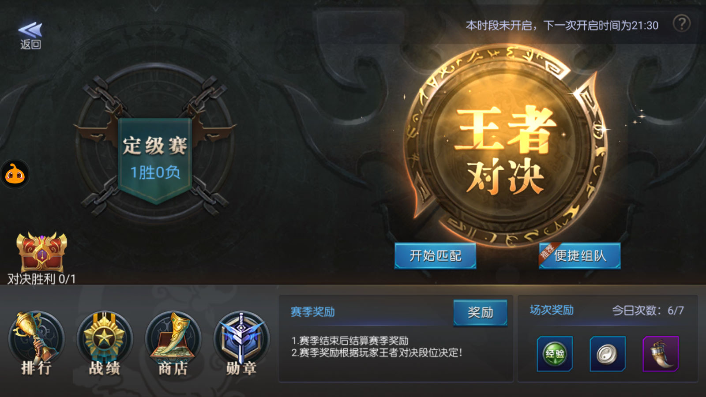Open the help question mark icon
The height and width of the screenshot is (397, 706).
tap(682, 23)
